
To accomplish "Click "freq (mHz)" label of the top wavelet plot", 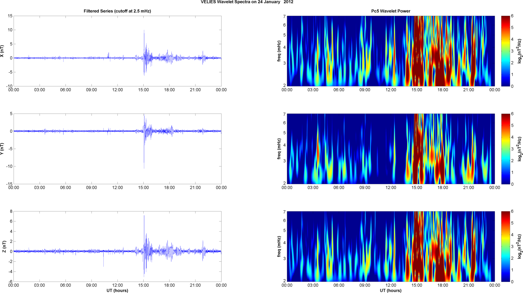I will pyautogui.click(x=279, y=51).
